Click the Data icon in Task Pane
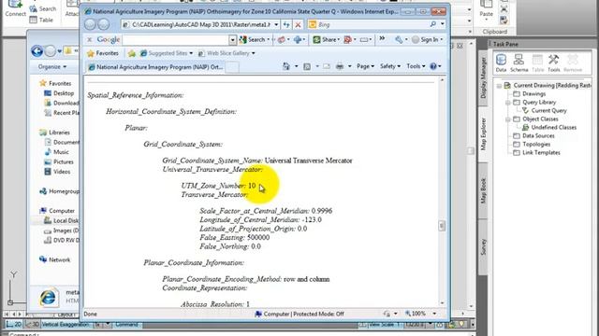Screen dimensions: 599x336 [x=501, y=63]
